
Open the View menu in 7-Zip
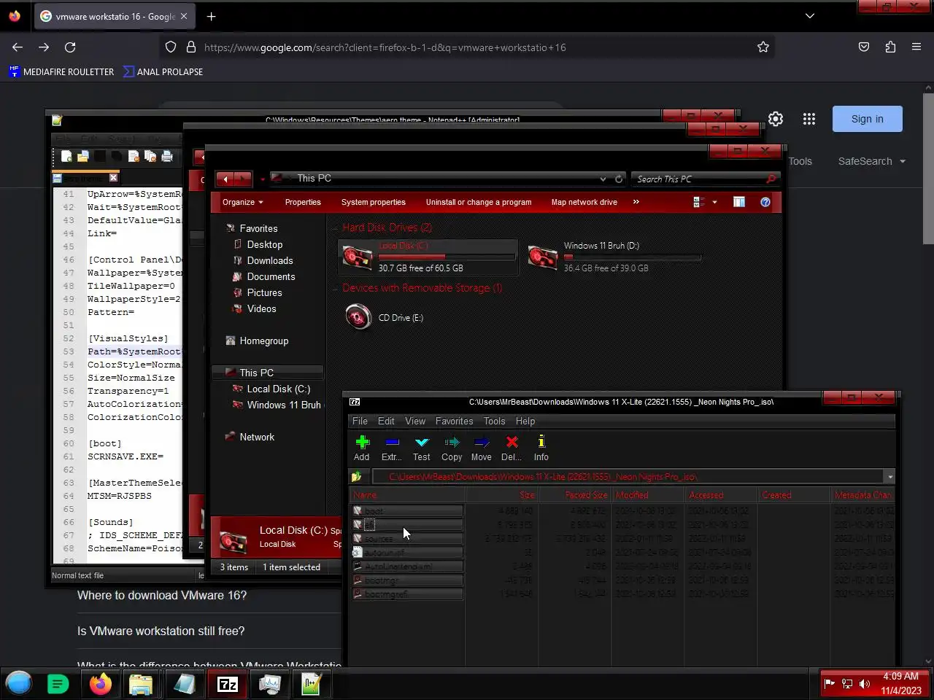click(415, 421)
